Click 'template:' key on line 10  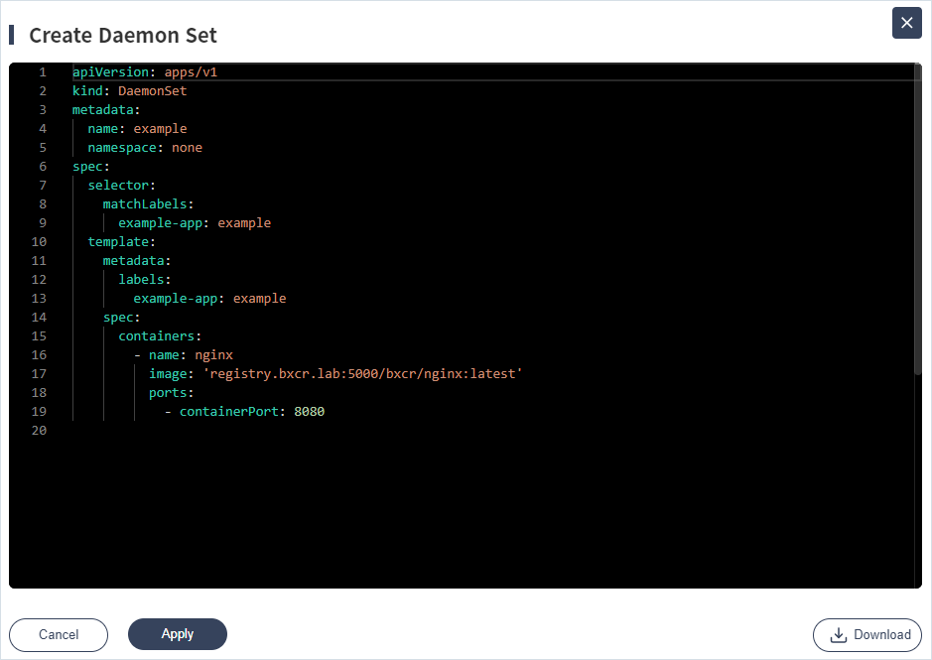(121, 241)
